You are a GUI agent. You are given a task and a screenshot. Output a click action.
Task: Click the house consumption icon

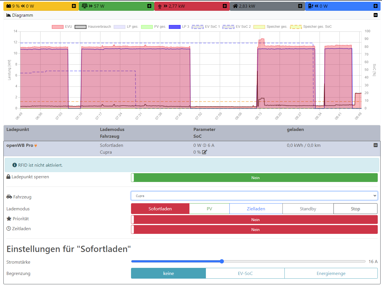[235, 6]
